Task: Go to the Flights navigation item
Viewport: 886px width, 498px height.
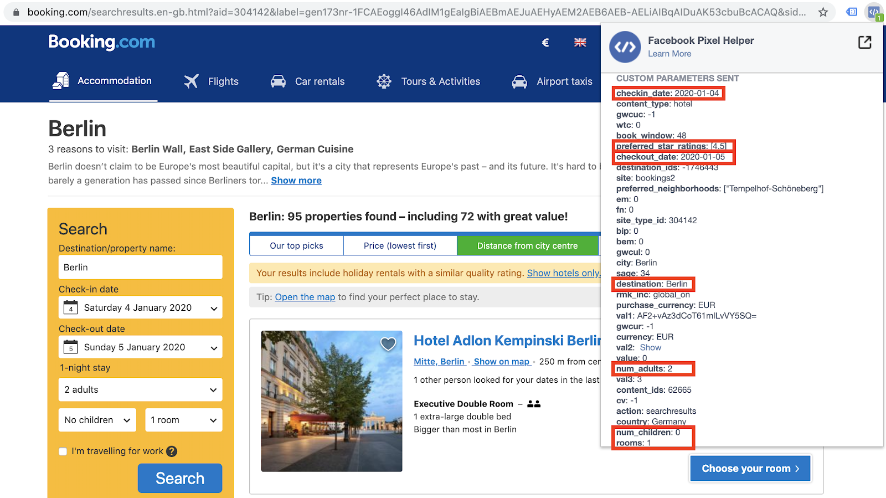Action: pyautogui.click(x=211, y=81)
